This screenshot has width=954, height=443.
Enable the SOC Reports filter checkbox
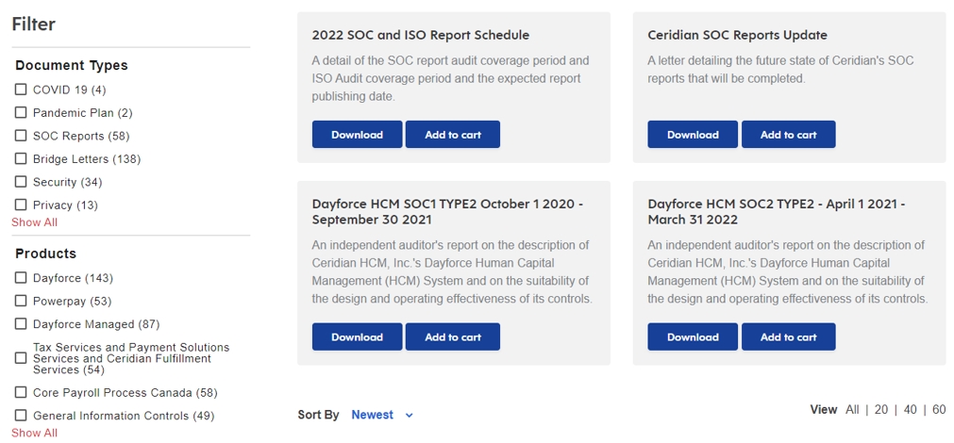[x=21, y=136]
